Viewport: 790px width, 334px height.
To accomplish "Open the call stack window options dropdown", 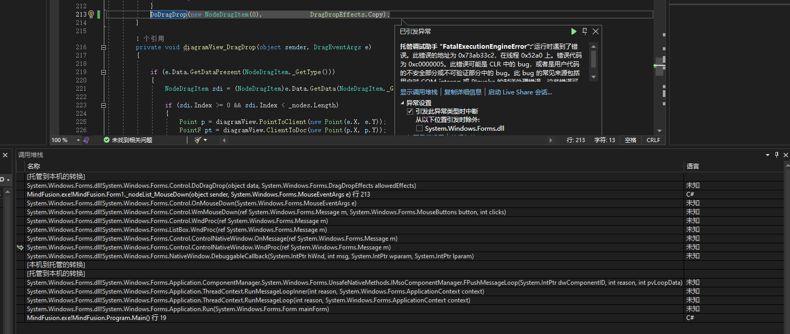I will (x=768, y=155).
